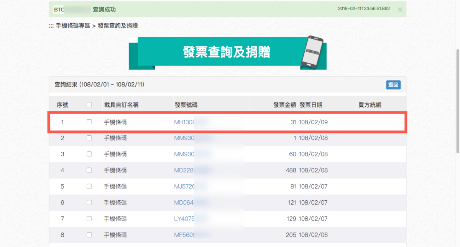Click 手機條碼 carrier name in row 5
Viewport: 460px width, 247px height.
(115, 187)
